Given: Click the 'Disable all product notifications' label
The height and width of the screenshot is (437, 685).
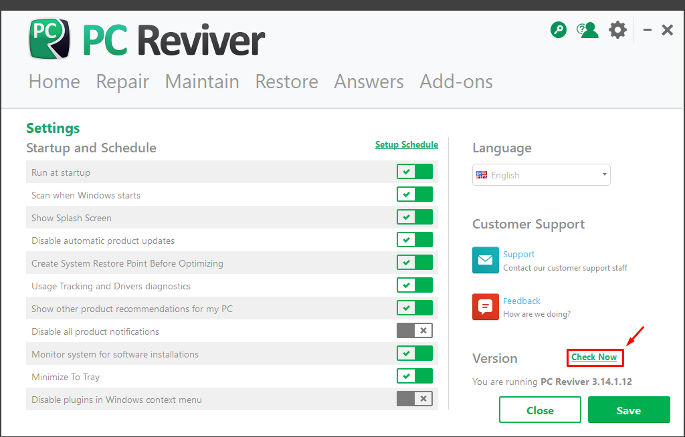Looking at the screenshot, I should (95, 331).
